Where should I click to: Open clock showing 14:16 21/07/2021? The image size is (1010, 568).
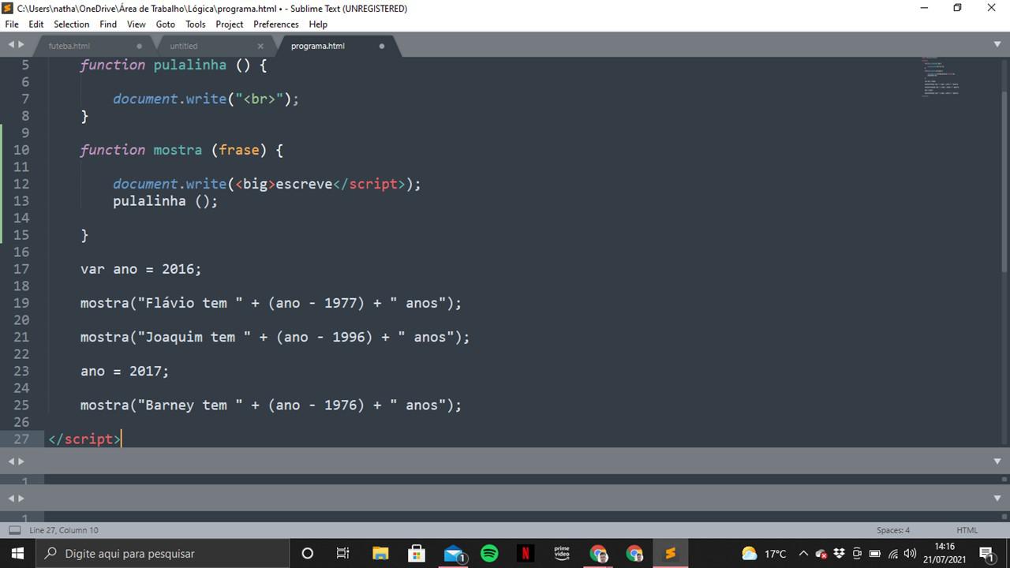pos(945,553)
